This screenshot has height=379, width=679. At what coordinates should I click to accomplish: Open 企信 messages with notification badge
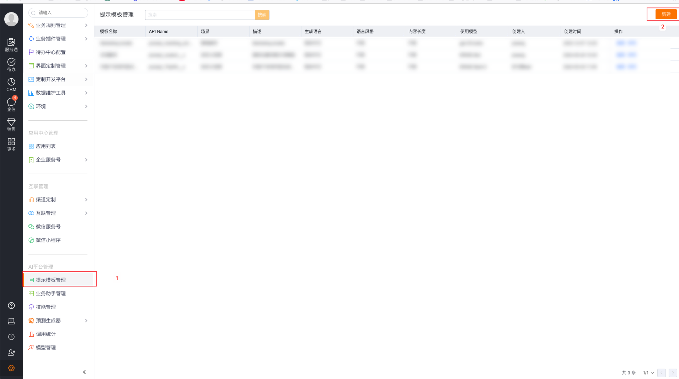click(11, 104)
